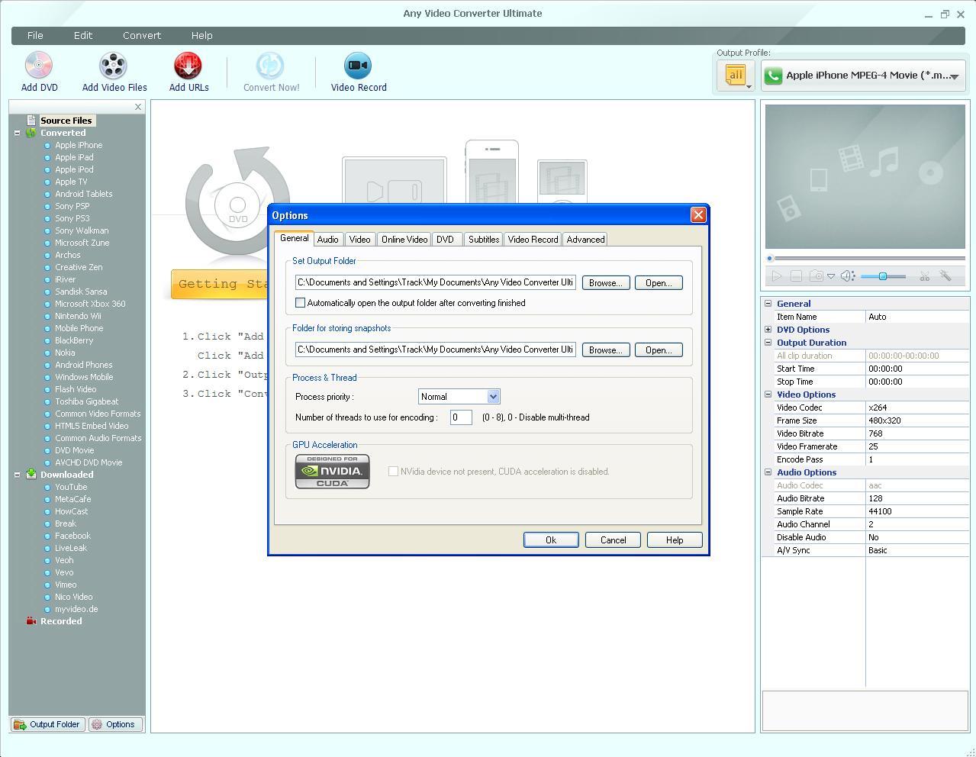
Task: Click the NVIDIA CUDA logo
Action: point(333,472)
